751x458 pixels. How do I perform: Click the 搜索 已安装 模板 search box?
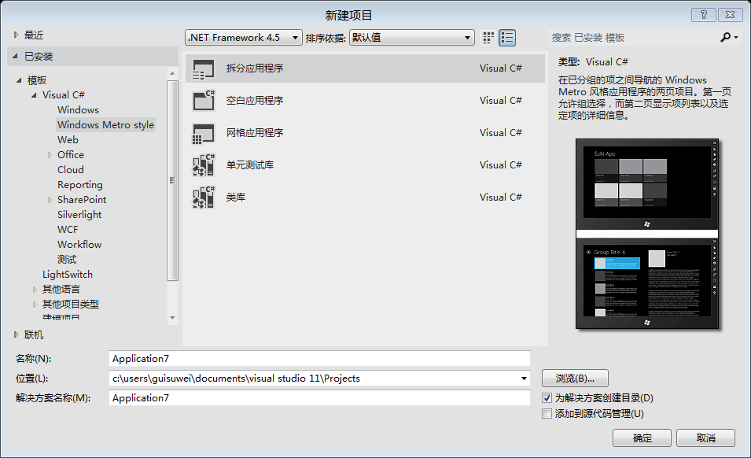[x=633, y=37]
